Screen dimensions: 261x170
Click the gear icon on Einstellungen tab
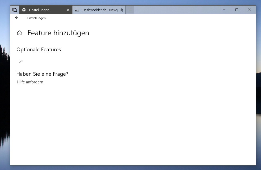tap(24, 10)
